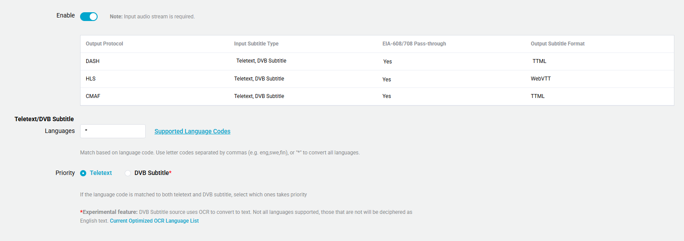Select the DASH protocol row cell

[x=93, y=61]
